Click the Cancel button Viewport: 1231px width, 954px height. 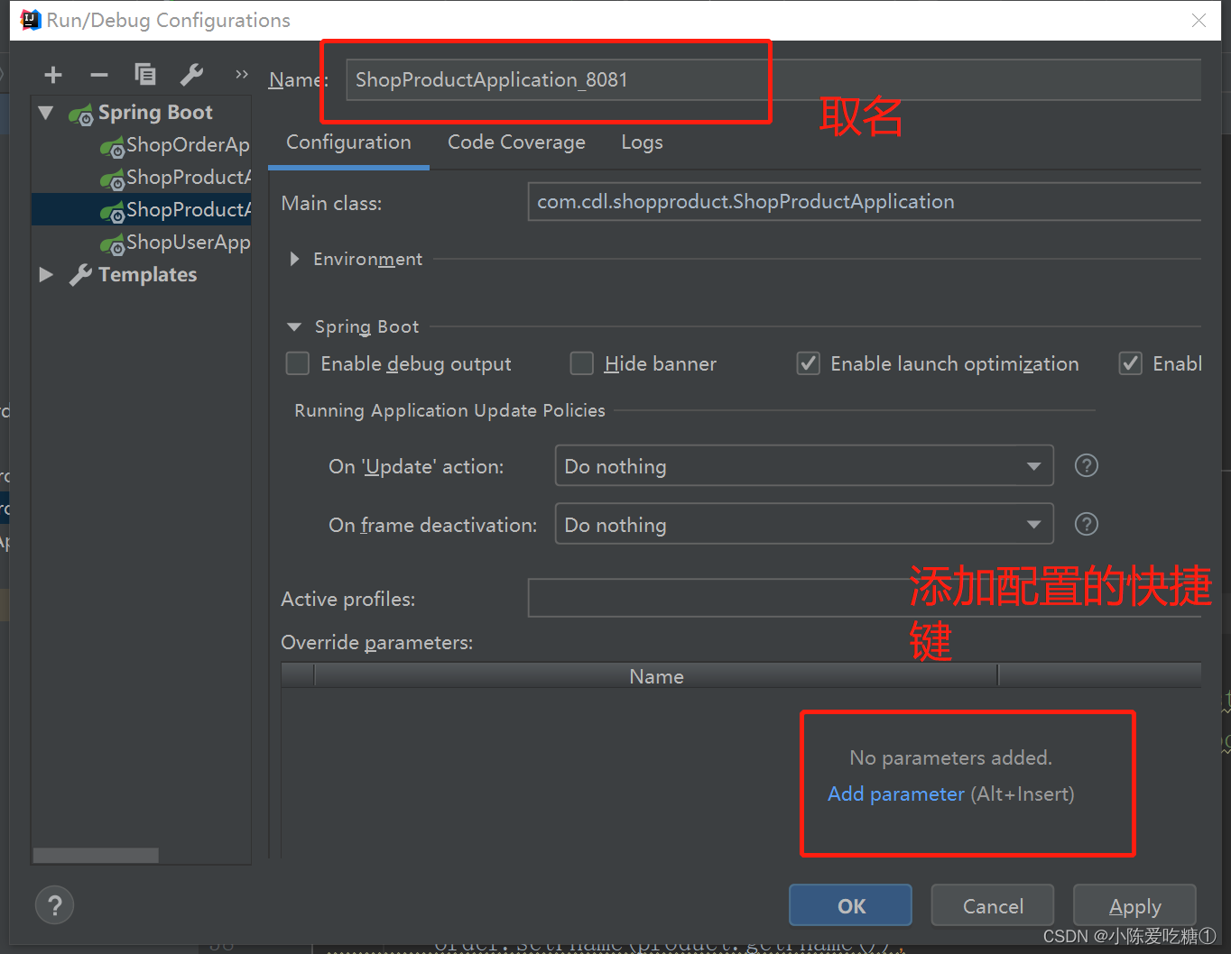pos(993,905)
